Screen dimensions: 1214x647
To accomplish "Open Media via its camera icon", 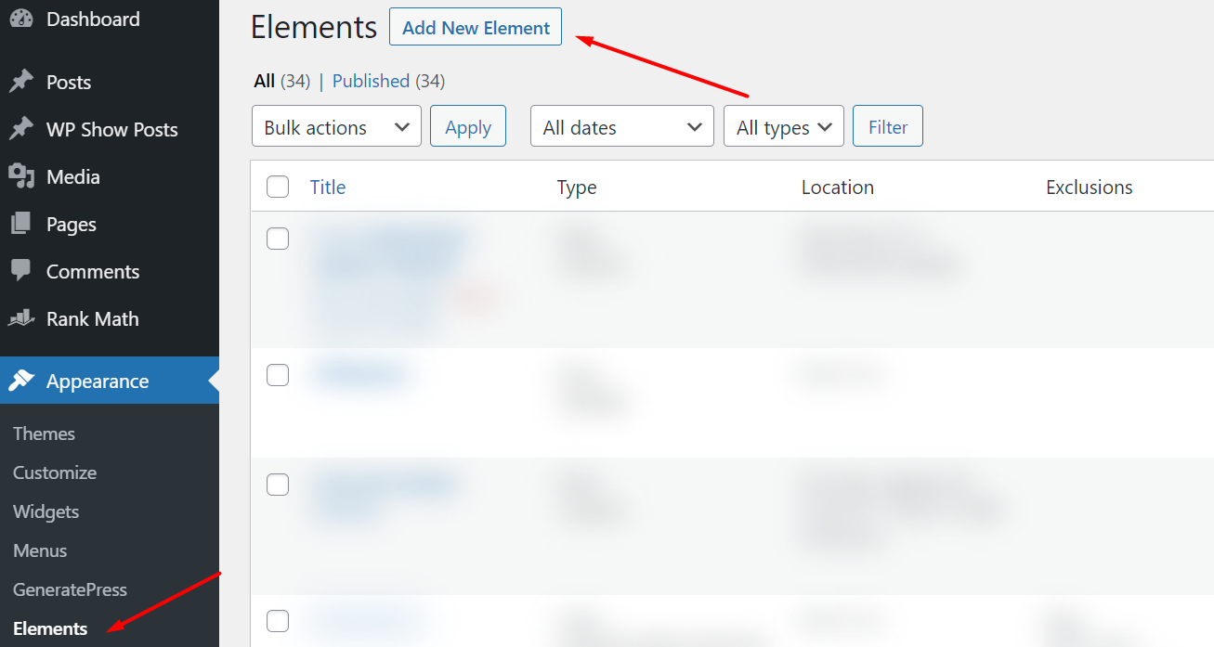I will 21,176.
